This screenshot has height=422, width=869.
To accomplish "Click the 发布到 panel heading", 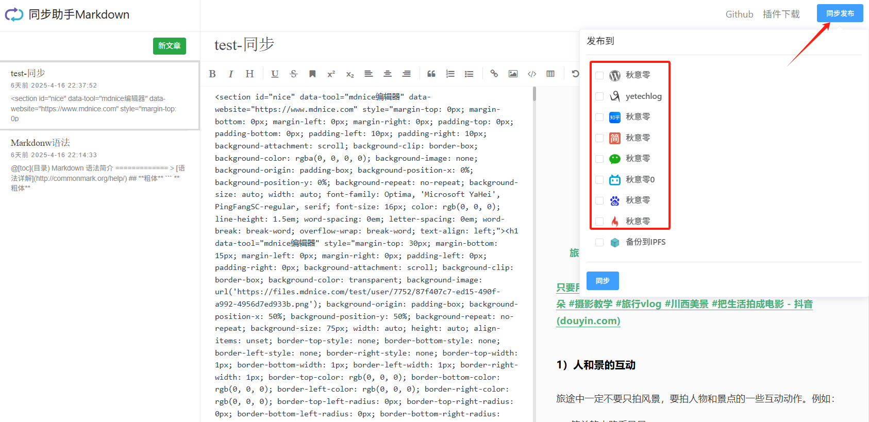I will coord(600,41).
